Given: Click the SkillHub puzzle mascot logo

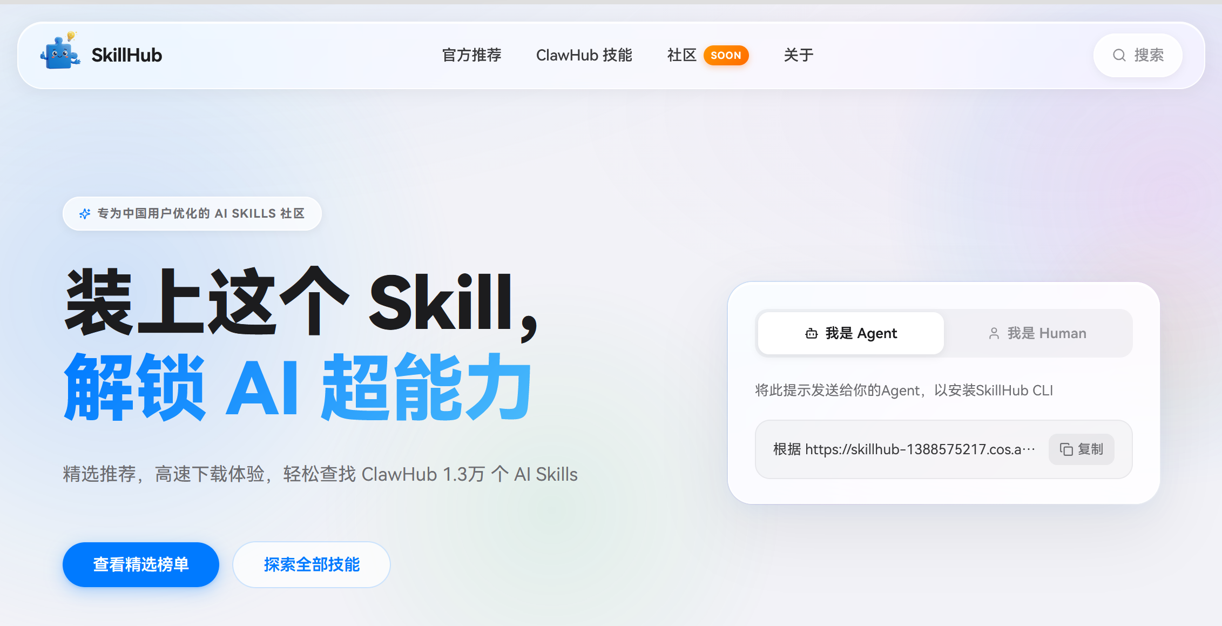Looking at the screenshot, I should 60,51.
